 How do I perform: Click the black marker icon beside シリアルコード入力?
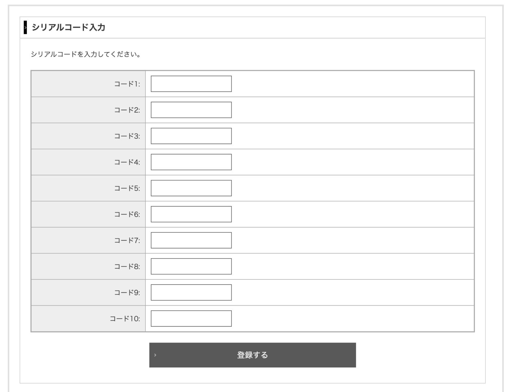(x=25, y=27)
